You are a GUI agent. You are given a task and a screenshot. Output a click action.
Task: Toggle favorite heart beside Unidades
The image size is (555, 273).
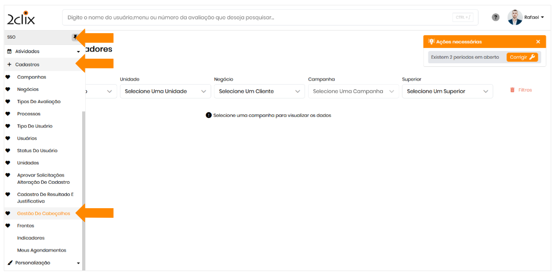[x=8, y=163]
